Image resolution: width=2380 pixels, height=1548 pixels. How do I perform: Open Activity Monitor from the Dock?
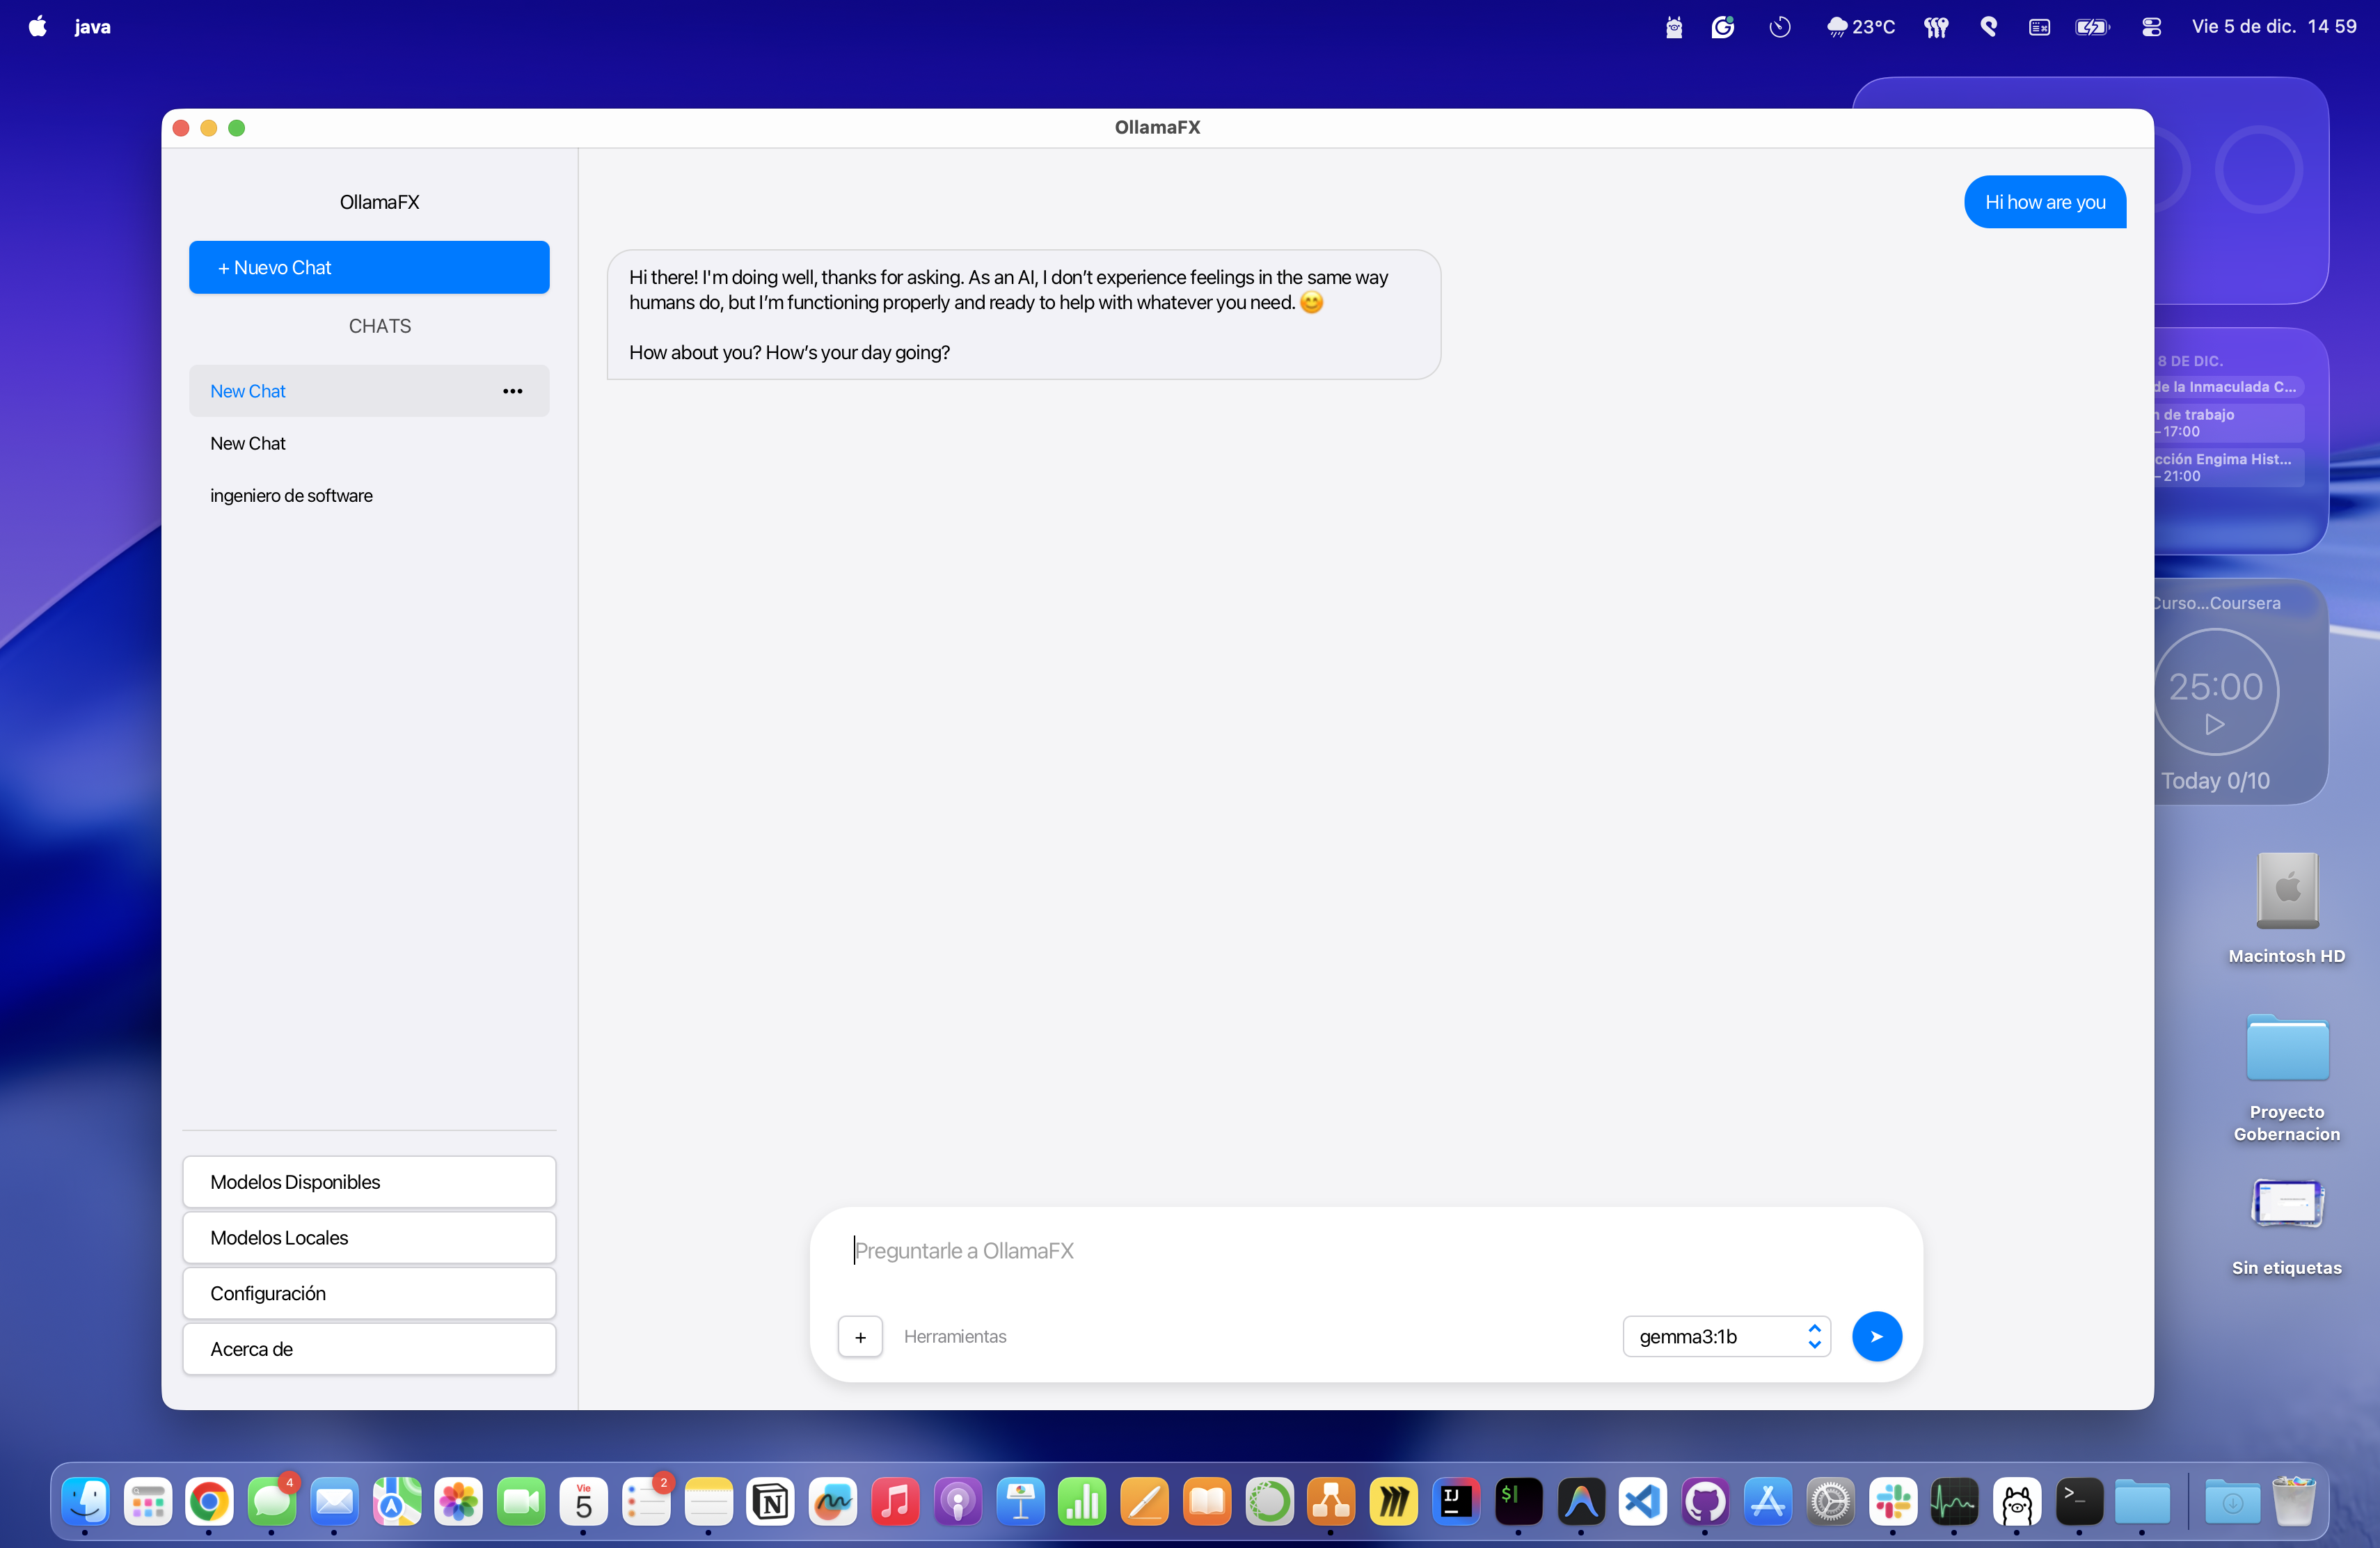(1955, 1501)
